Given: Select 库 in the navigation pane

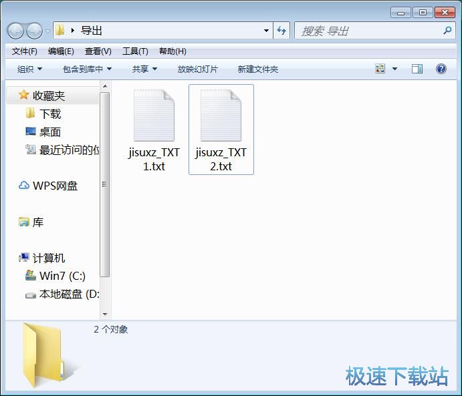Looking at the screenshot, I should click(x=37, y=222).
